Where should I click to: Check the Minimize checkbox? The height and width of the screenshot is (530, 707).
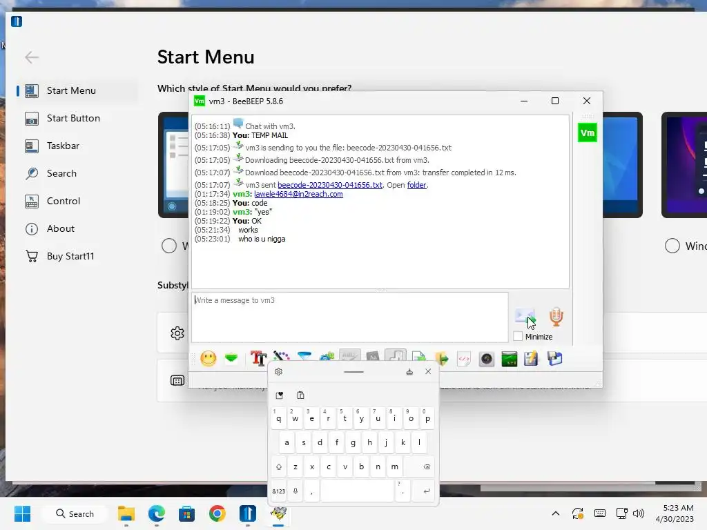[x=518, y=336]
